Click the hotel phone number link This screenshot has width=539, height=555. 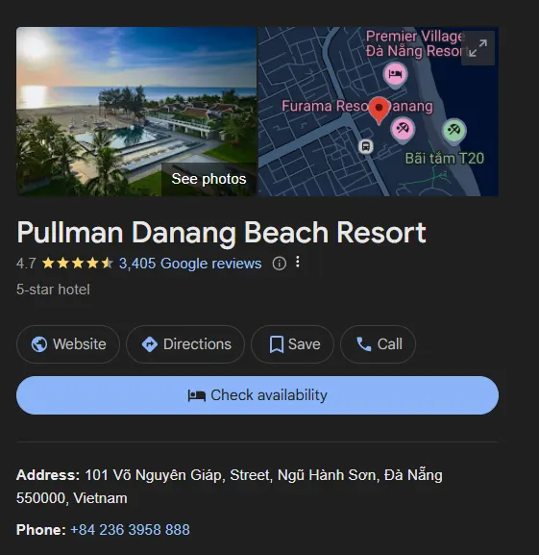(130, 530)
